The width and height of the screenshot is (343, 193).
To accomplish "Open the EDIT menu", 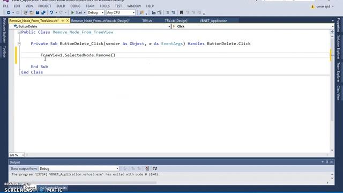I will tap(17, 6).
